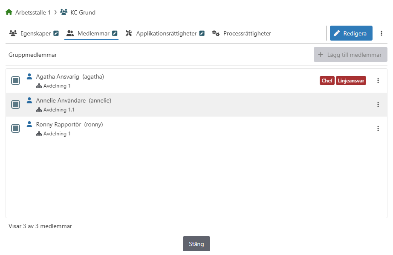Click the user icon for Ronny Rapportör

(29, 124)
